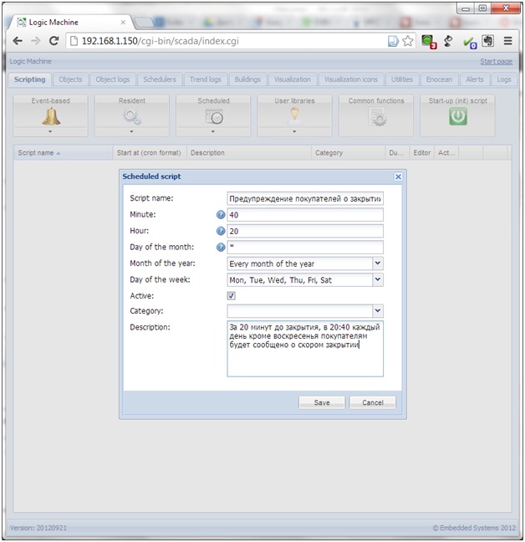Click the green extension icon with red badge
Image resolution: width=525 pixels, height=542 pixels.
pyautogui.click(x=429, y=42)
